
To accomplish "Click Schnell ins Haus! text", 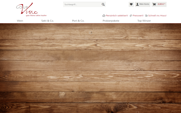I will coord(157,16).
